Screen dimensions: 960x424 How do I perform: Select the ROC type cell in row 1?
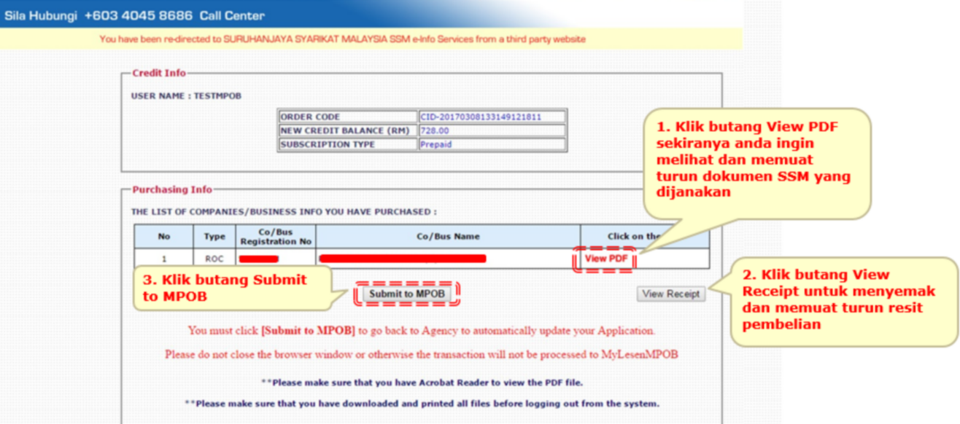pos(214,259)
